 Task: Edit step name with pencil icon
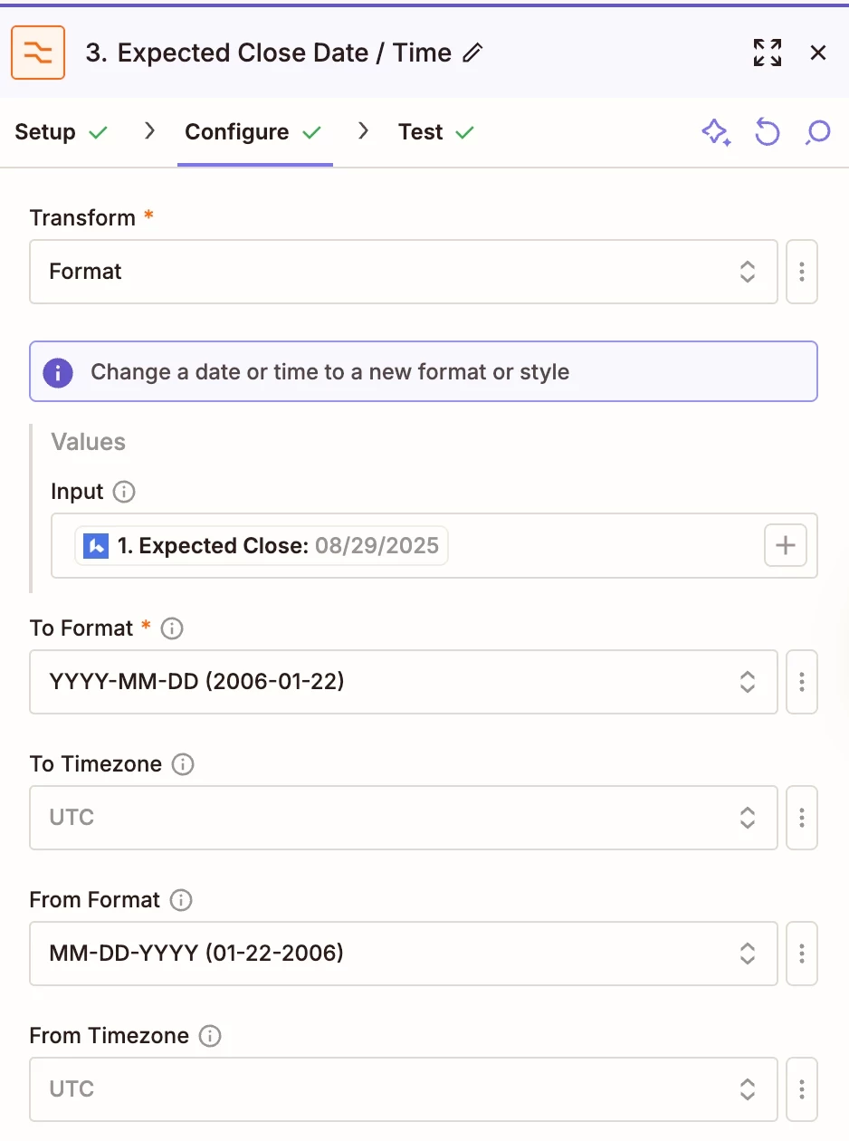click(x=472, y=53)
